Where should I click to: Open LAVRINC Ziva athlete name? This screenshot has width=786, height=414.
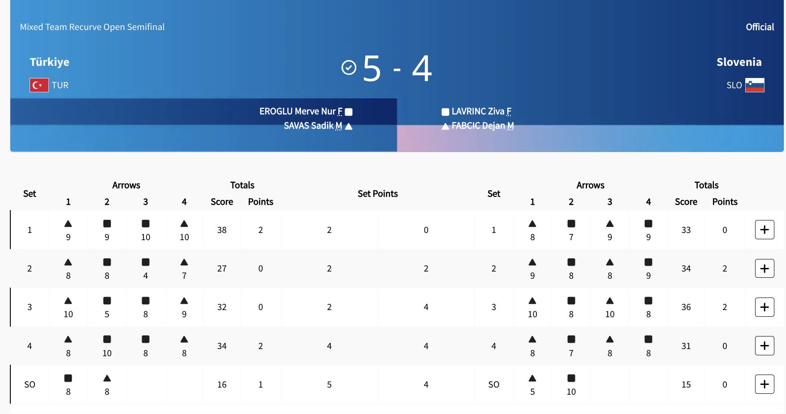478,112
